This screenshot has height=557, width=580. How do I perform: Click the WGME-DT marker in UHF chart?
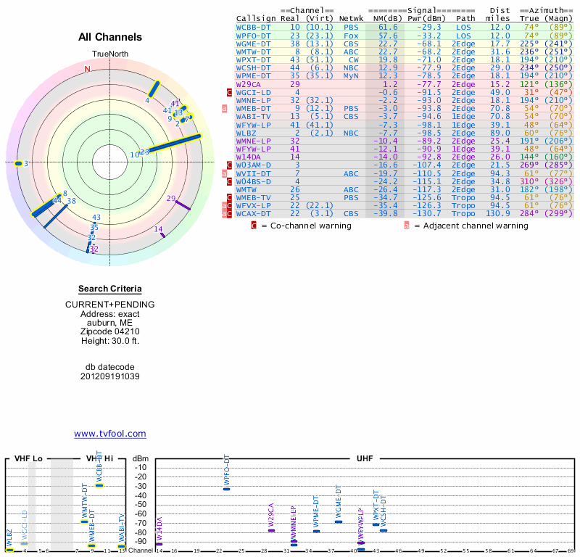(x=338, y=521)
